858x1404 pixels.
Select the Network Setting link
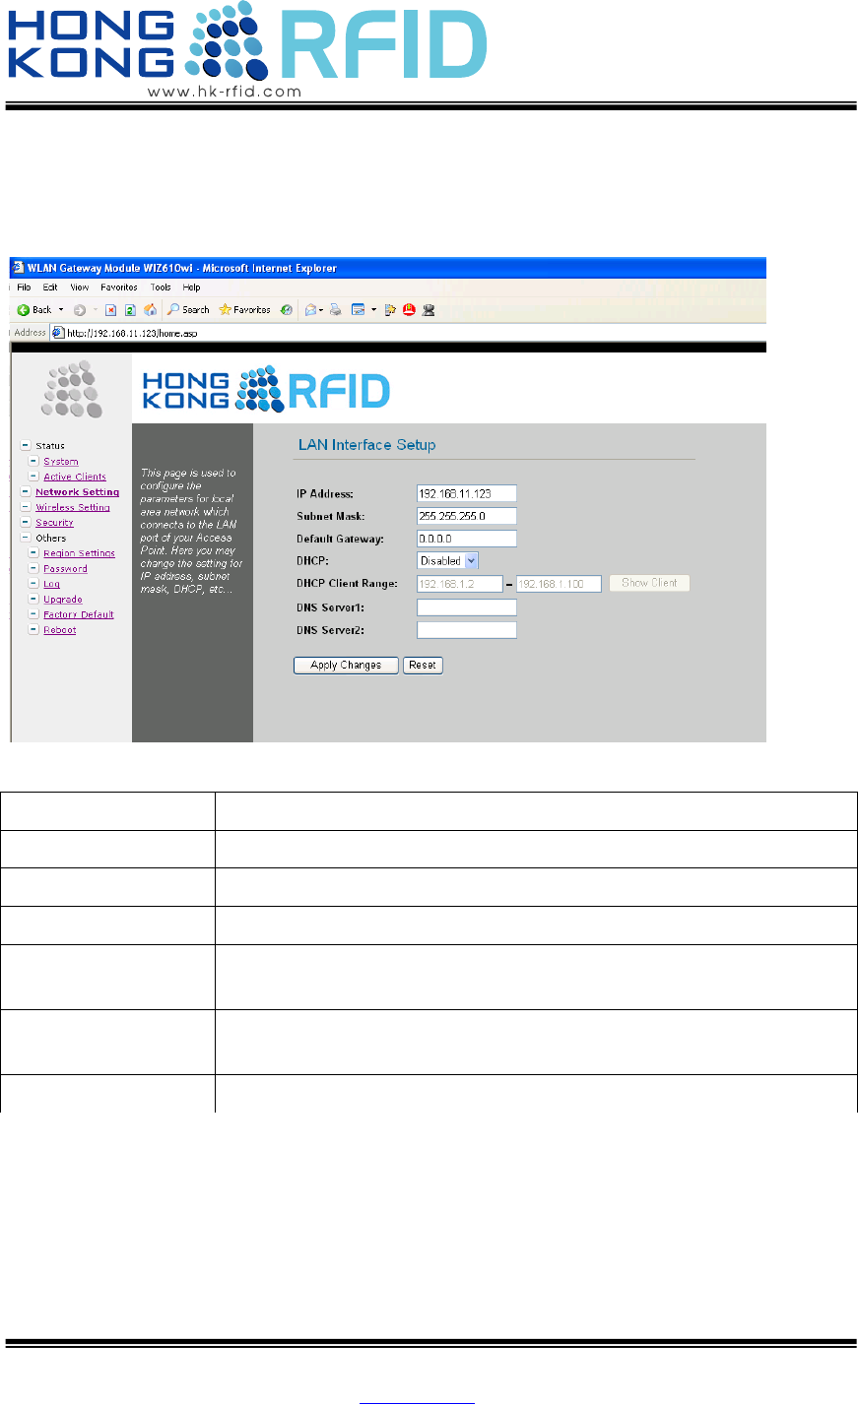click(78, 492)
